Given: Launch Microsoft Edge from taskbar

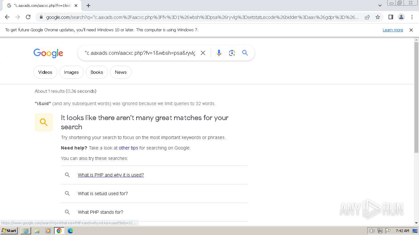Looking at the screenshot, I should pyautogui.click(x=70, y=231).
